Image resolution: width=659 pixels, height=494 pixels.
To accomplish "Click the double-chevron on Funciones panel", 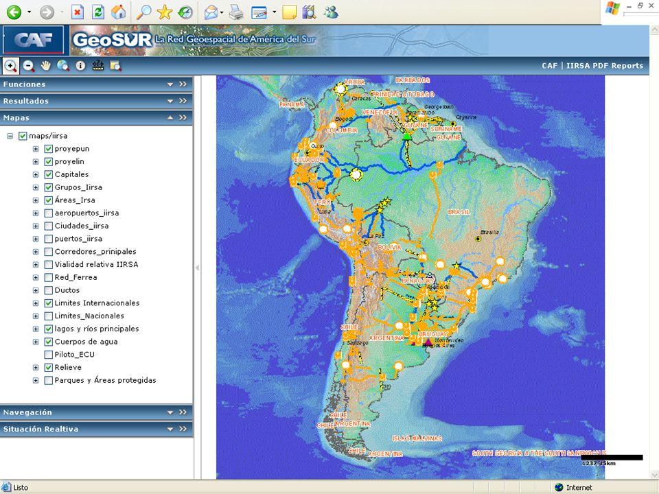I will [183, 84].
